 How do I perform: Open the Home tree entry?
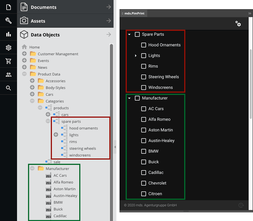[34, 47]
